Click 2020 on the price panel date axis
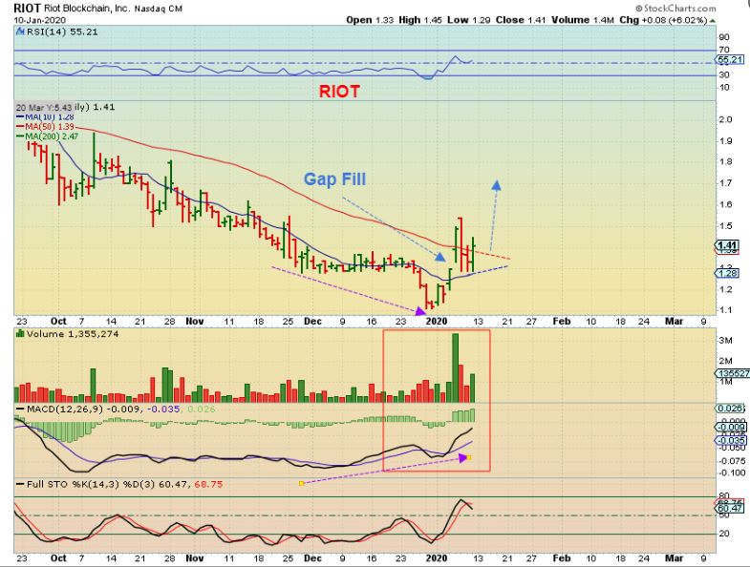750x567 pixels. click(x=437, y=322)
